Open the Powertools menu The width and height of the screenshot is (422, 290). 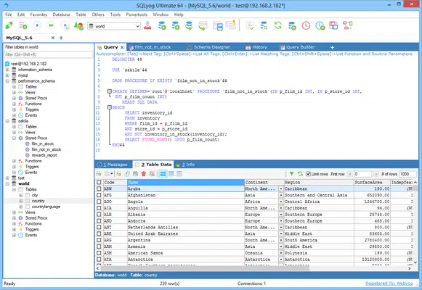tap(137, 14)
